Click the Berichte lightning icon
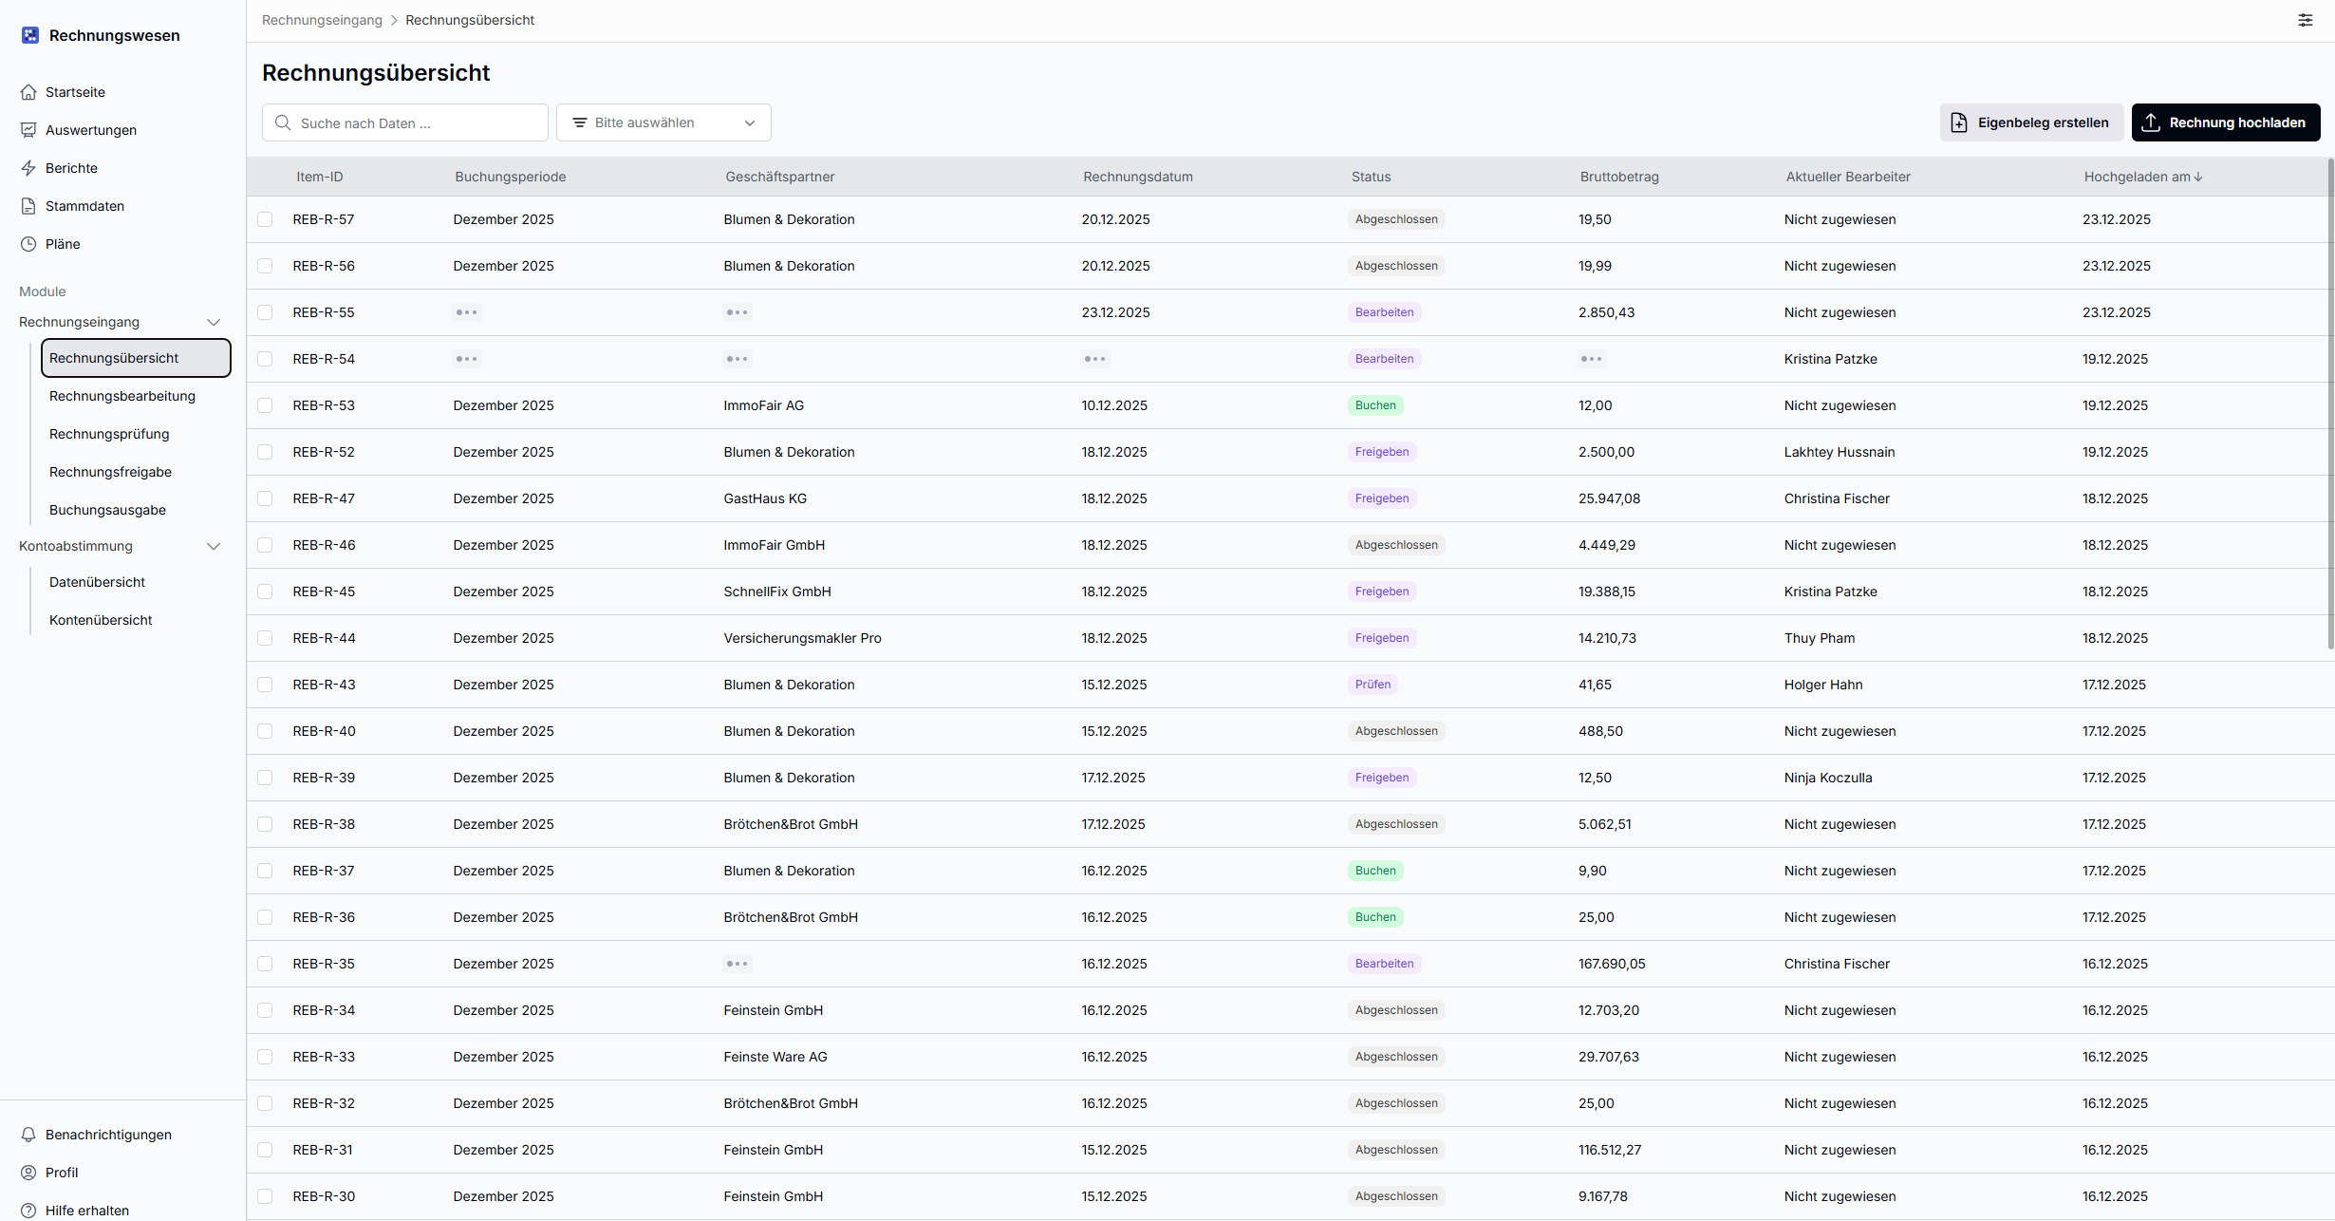Viewport: 2335px width, 1221px height. pyautogui.click(x=28, y=168)
